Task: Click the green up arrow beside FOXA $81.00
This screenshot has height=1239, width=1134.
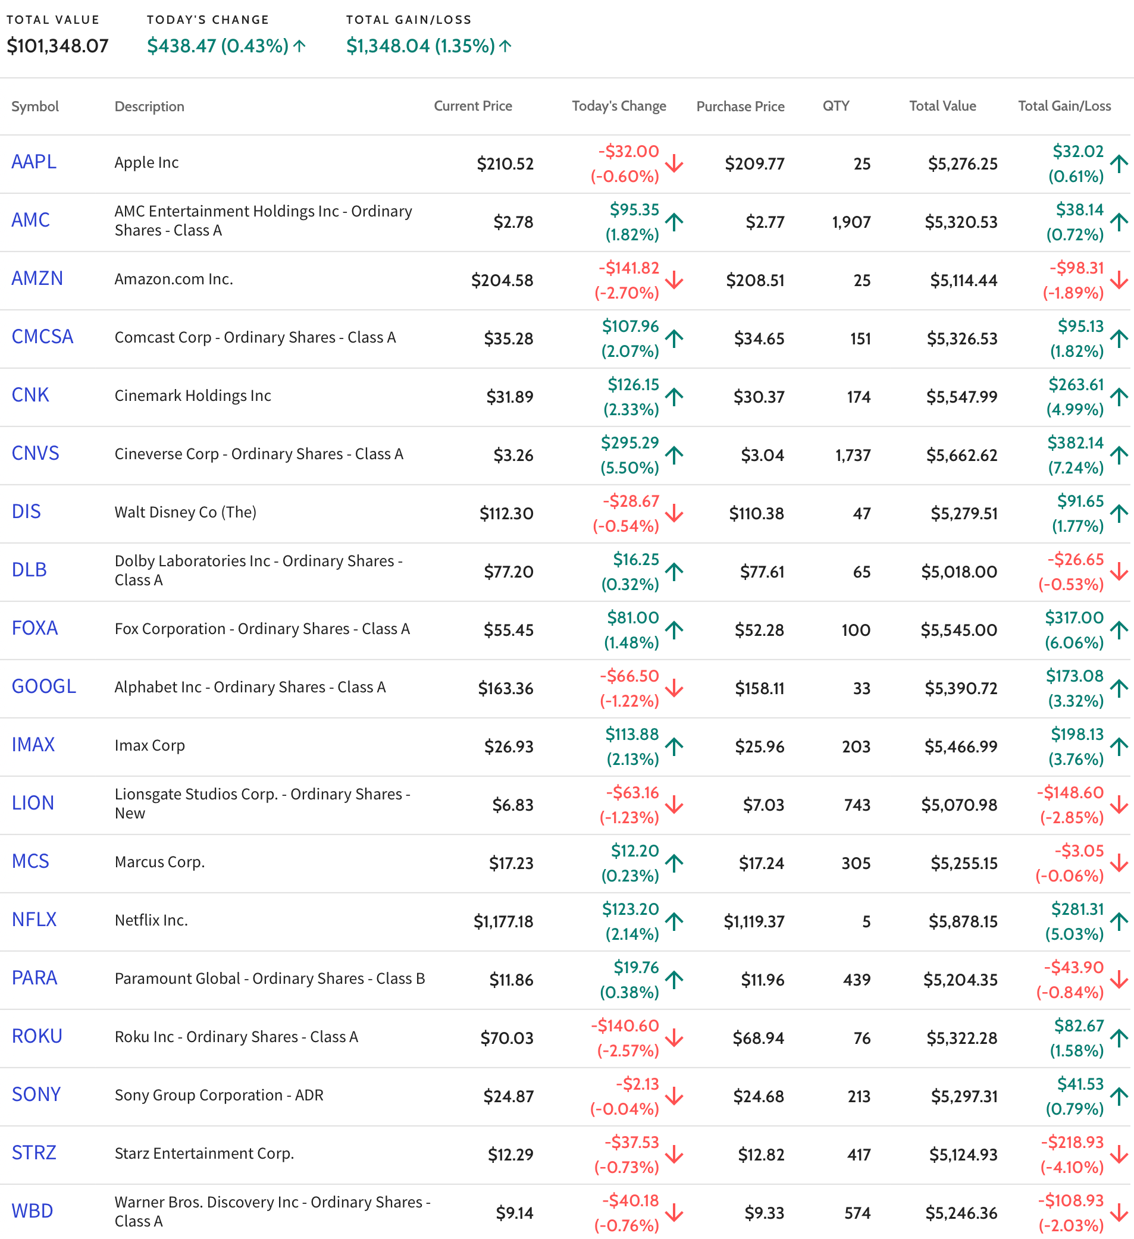Action: pyautogui.click(x=674, y=631)
